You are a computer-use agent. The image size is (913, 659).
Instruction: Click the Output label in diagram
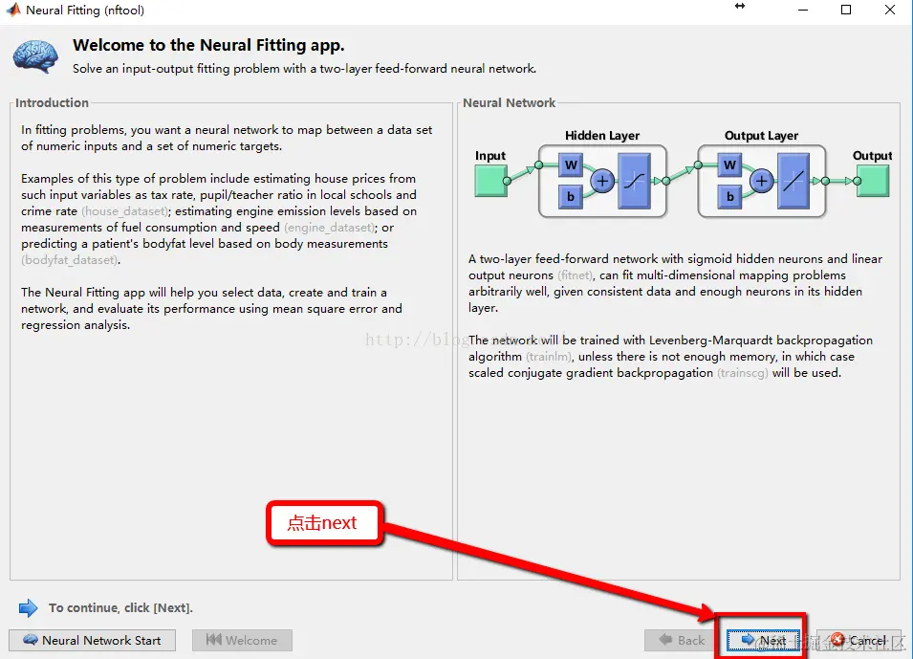(x=872, y=156)
